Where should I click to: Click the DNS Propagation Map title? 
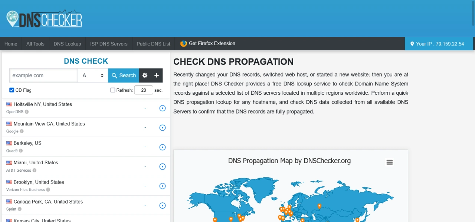pyautogui.click(x=289, y=161)
